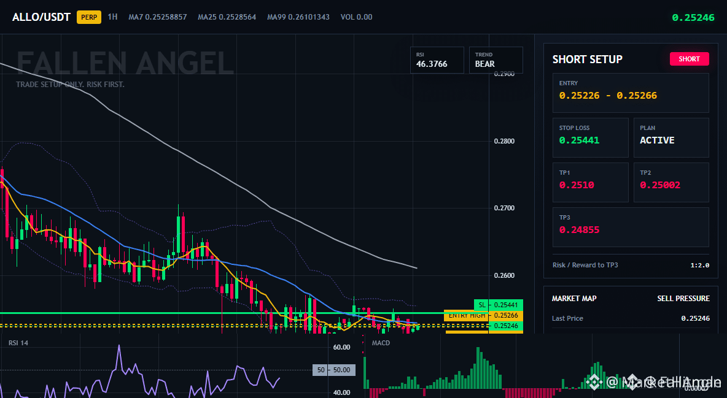Click the RSI 14 panel label
The image size is (727, 398).
tap(18, 343)
